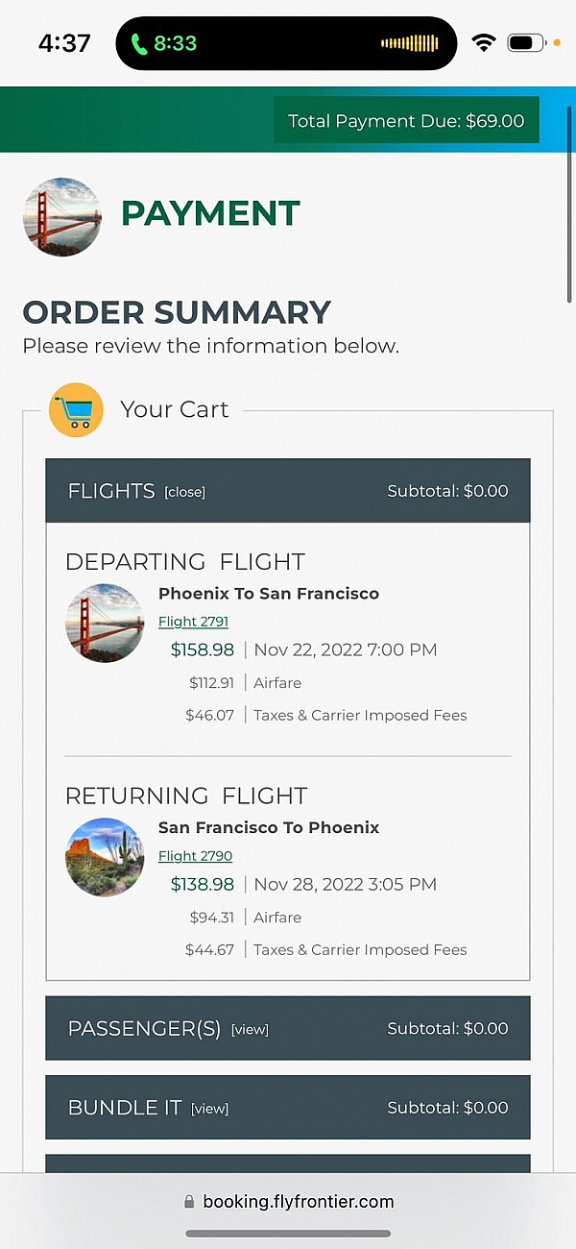
Task: Tap the returning flight desert thumbnail
Action: [x=105, y=857]
